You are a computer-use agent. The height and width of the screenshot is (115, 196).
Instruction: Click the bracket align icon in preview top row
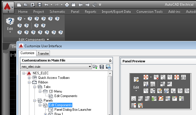183,77
